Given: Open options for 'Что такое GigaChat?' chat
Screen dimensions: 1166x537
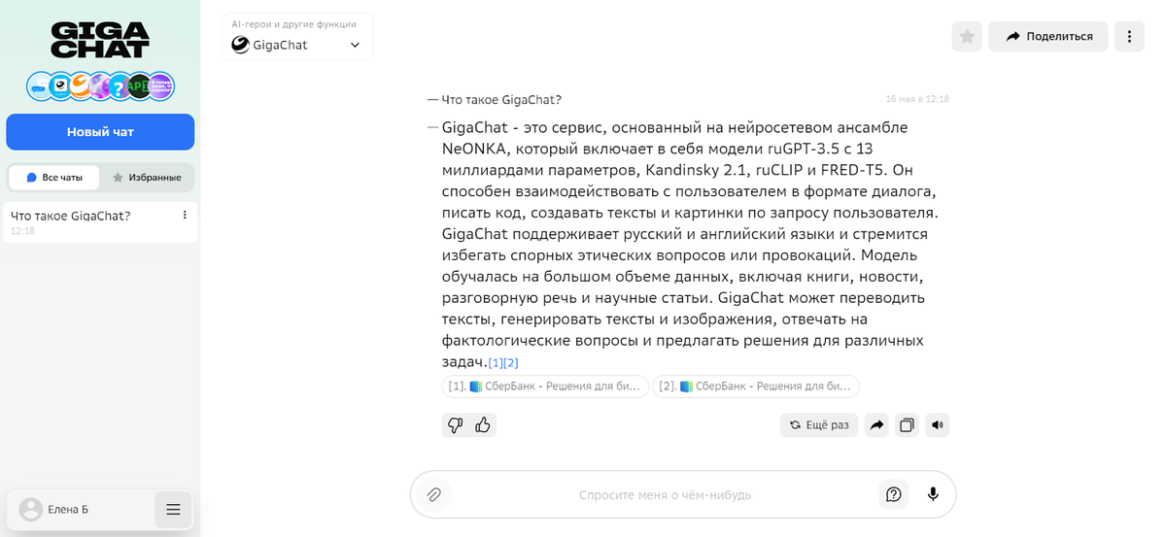Looking at the screenshot, I should 185,215.
